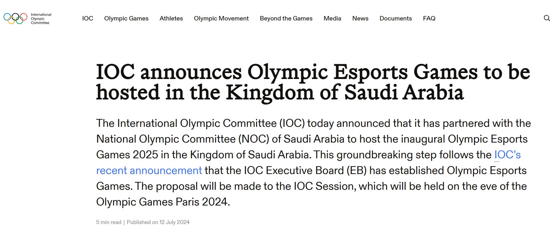
Task: Go to Olympic Games navigation item
Action: pyautogui.click(x=126, y=19)
